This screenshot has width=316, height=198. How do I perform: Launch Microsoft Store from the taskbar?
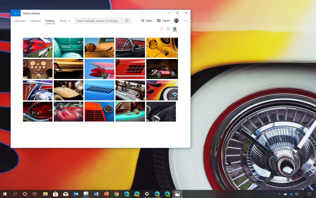click(55, 194)
